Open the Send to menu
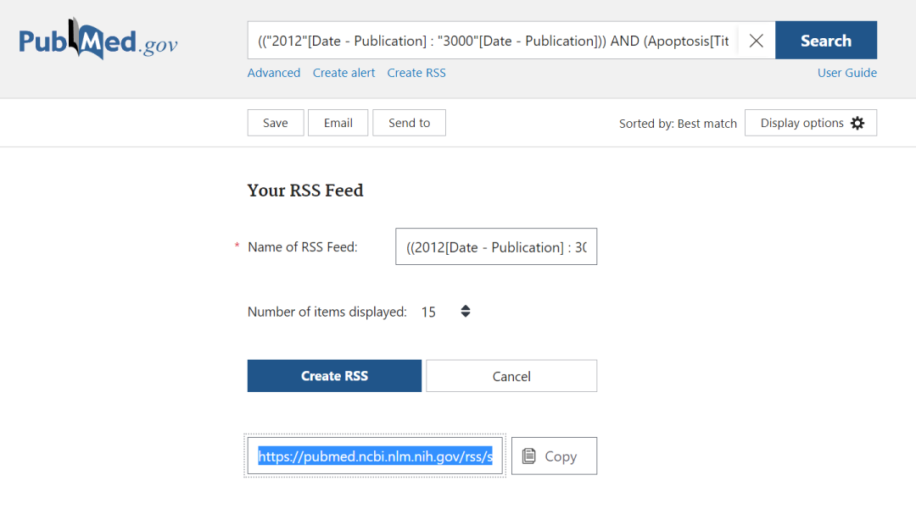The width and height of the screenshot is (916, 514). click(409, 123)
